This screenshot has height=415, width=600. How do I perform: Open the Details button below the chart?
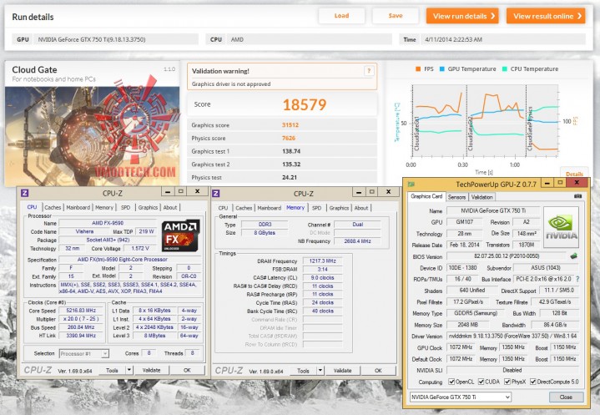[x=574, y=174]
